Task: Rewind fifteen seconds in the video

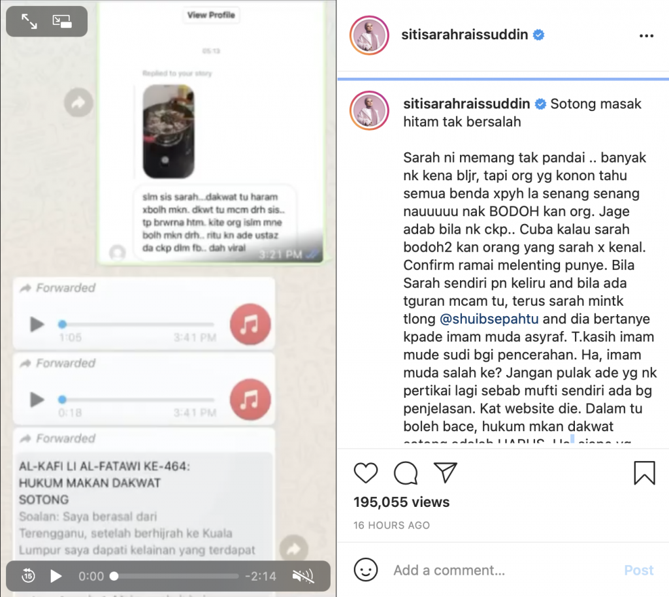Action: pos(28,576)
